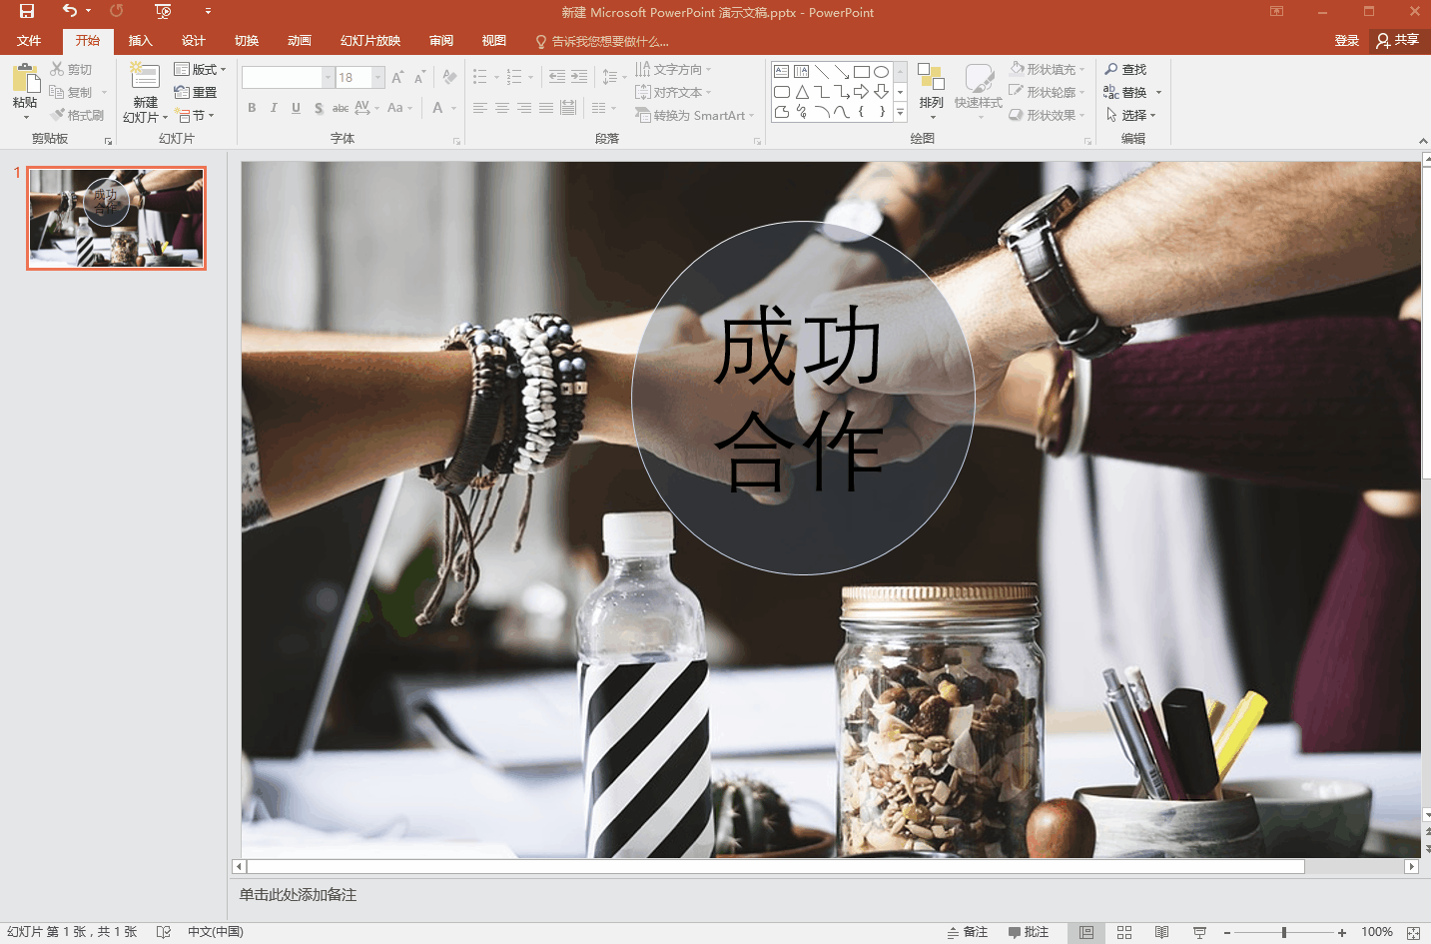Open Text Direction (文字方向) dropdown
The image size is (1431, 944).
(x=674, y=69)
